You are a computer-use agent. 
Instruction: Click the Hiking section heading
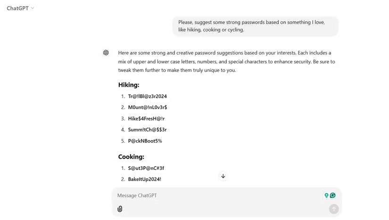pyautogui.click(x=129, y=85)
